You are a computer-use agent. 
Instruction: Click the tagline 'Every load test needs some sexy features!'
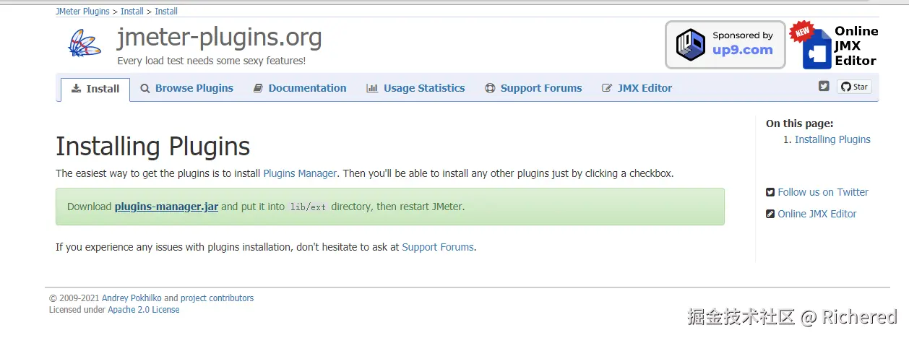[x=212, y=61]
